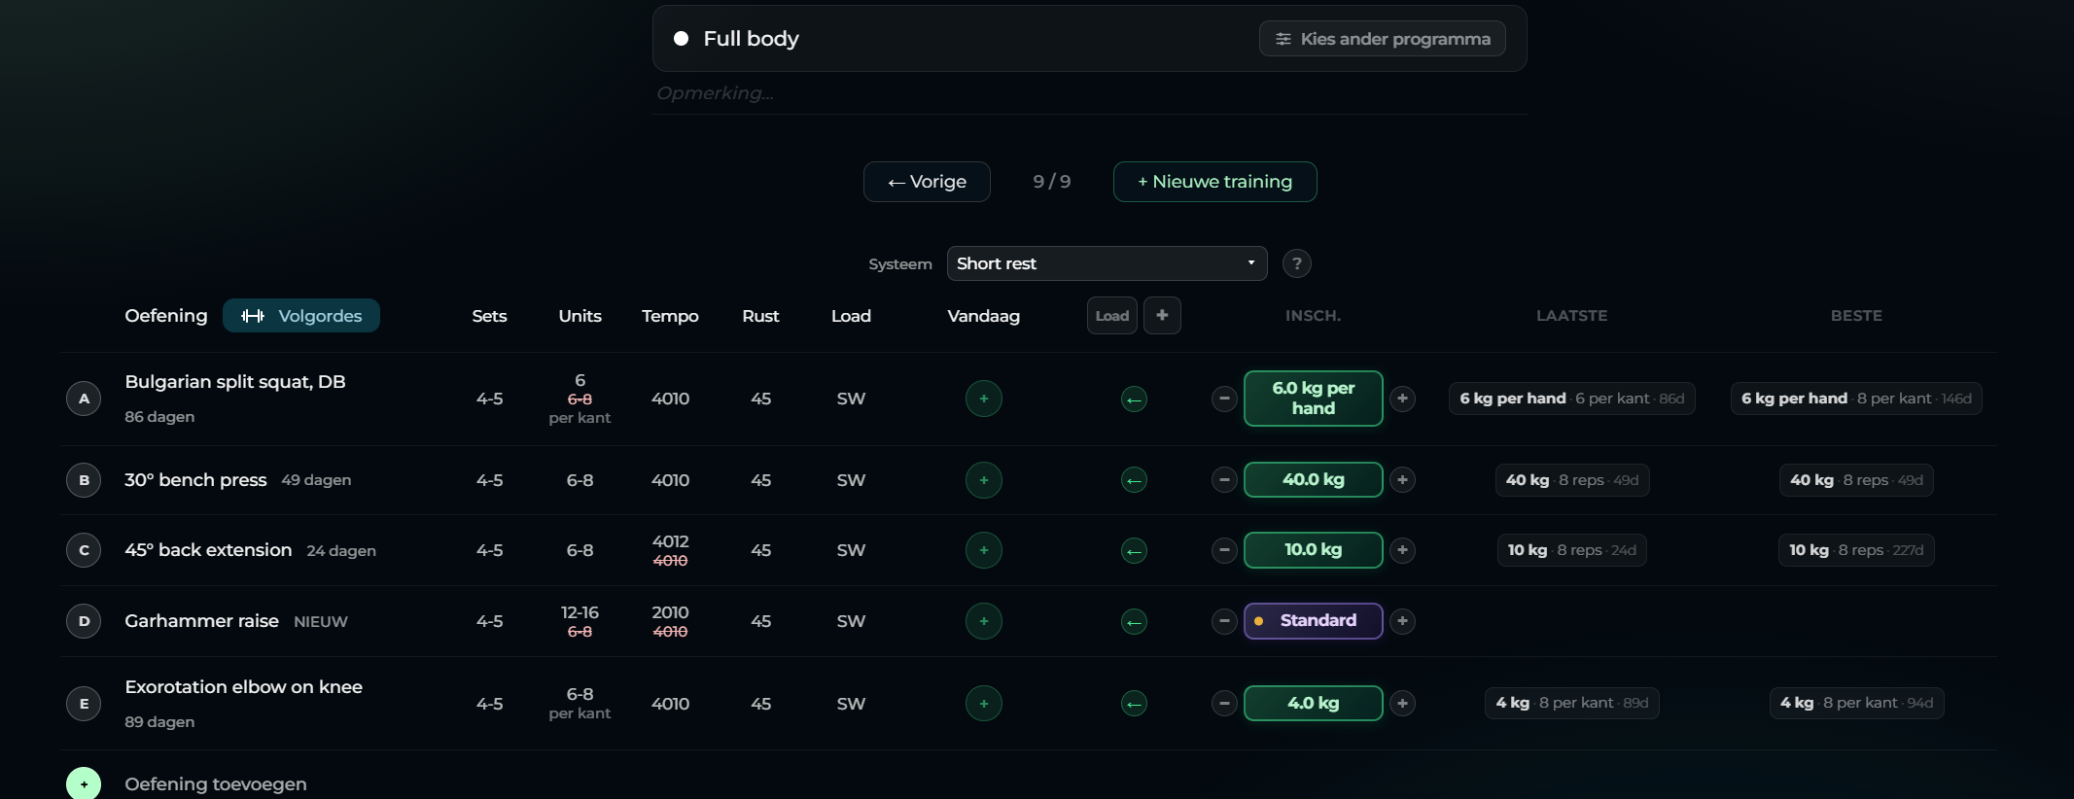
Task: Click the green arrow icon for Garhammer raise
Action: click(x=1134, y=622)
